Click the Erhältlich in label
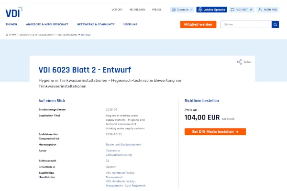287x191 pixels. click(x=47, y=167)
